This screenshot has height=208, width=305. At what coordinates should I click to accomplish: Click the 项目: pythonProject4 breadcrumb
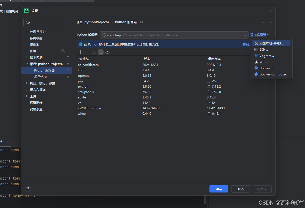tap(93, 22)
